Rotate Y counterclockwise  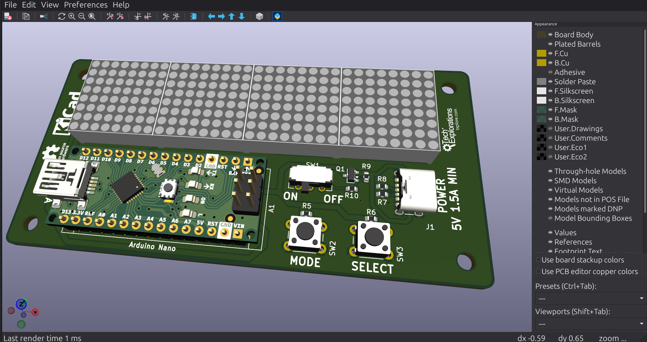(x=148, y=16)
